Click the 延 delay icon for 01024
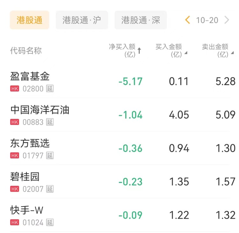The width and height of the screenshot is (239, 233). coord(50,222)
